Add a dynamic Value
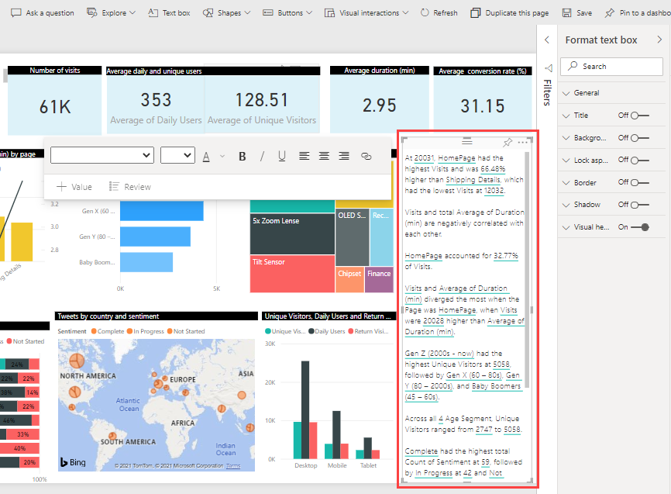The width and height of the screenshot is (671, 494). coord(74,187)
